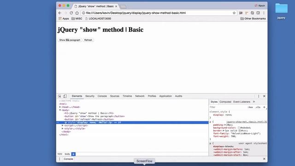Click the Show the paragraph button
The image size is (295, 166).
click(x=70, y=40)
